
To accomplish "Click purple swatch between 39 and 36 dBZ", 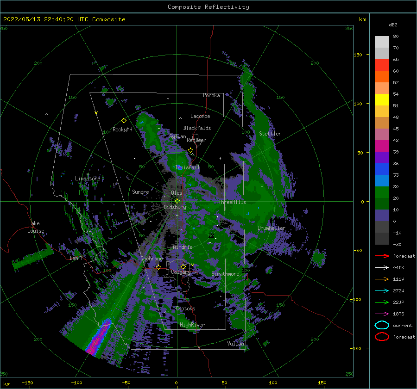I will [382, 158].
